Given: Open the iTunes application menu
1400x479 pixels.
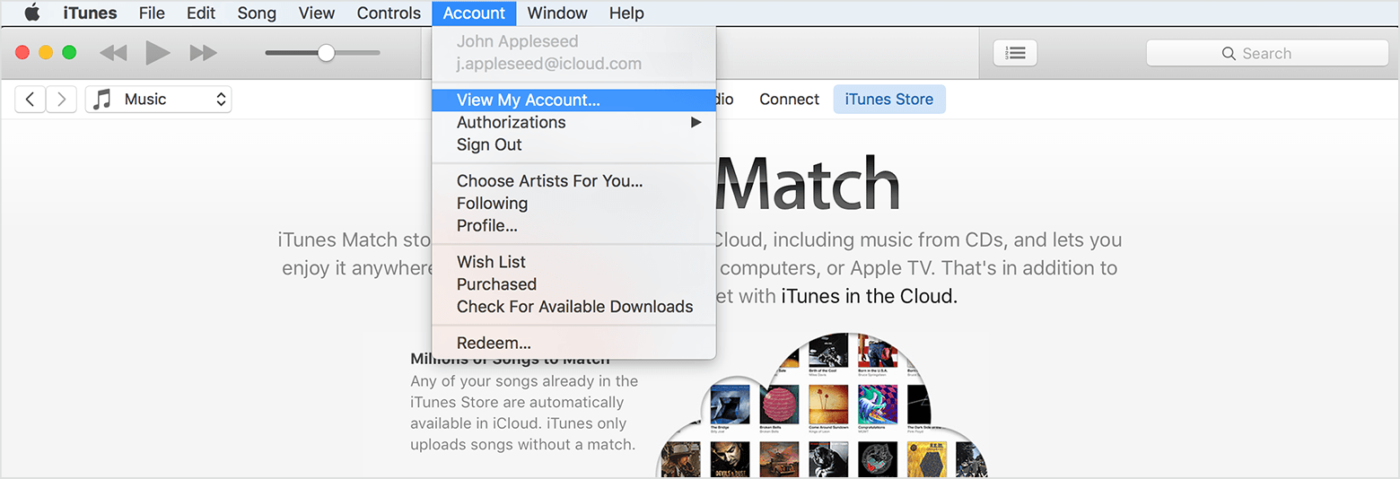Looking at the screenshot, I should 90,13.
